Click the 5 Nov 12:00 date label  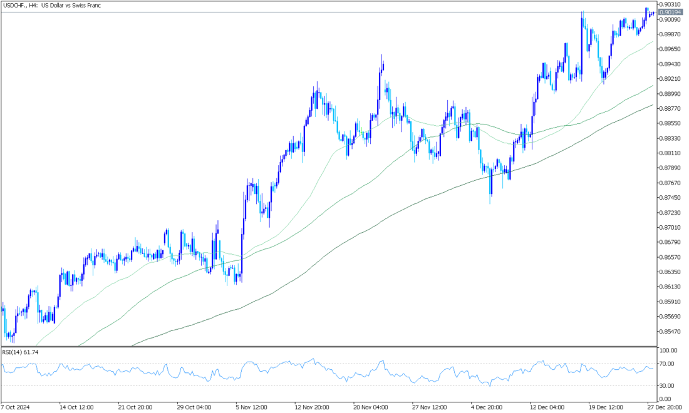tap(253, 407)
